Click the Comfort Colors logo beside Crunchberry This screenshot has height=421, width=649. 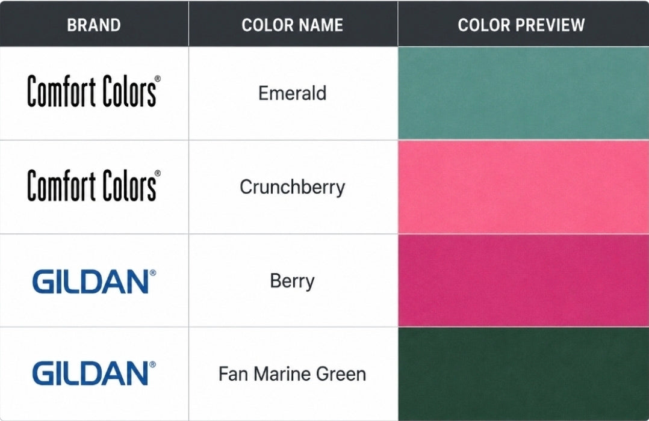point(94,186)
